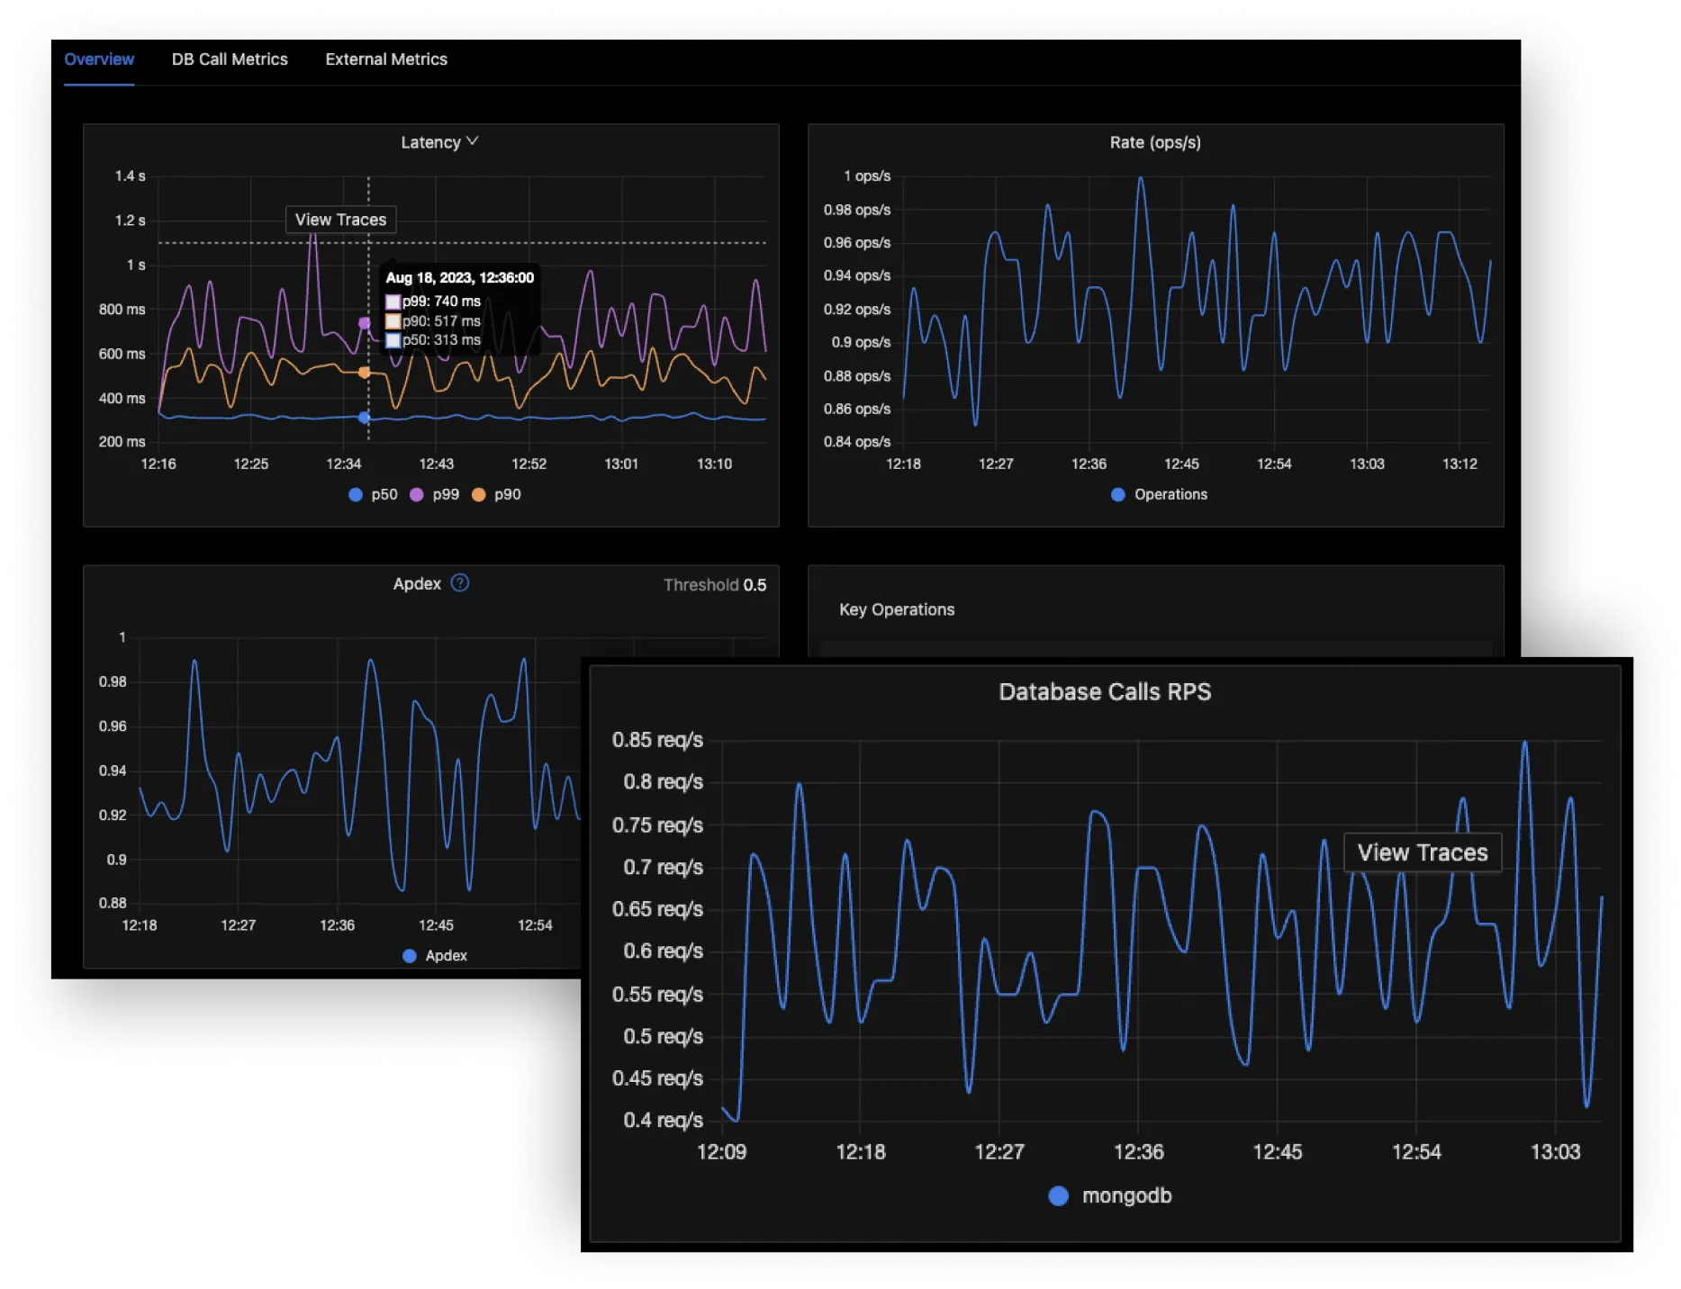
Task: Click View Traces on Database Calls RPS
Action: click(1422, 852)
